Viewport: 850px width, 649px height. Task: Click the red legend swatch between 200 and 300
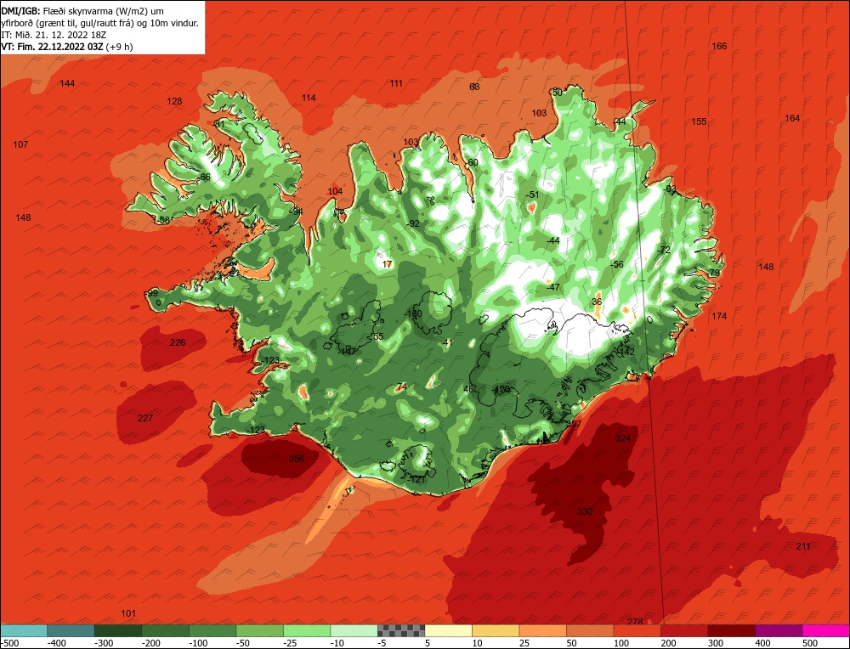tap(684, 630)
